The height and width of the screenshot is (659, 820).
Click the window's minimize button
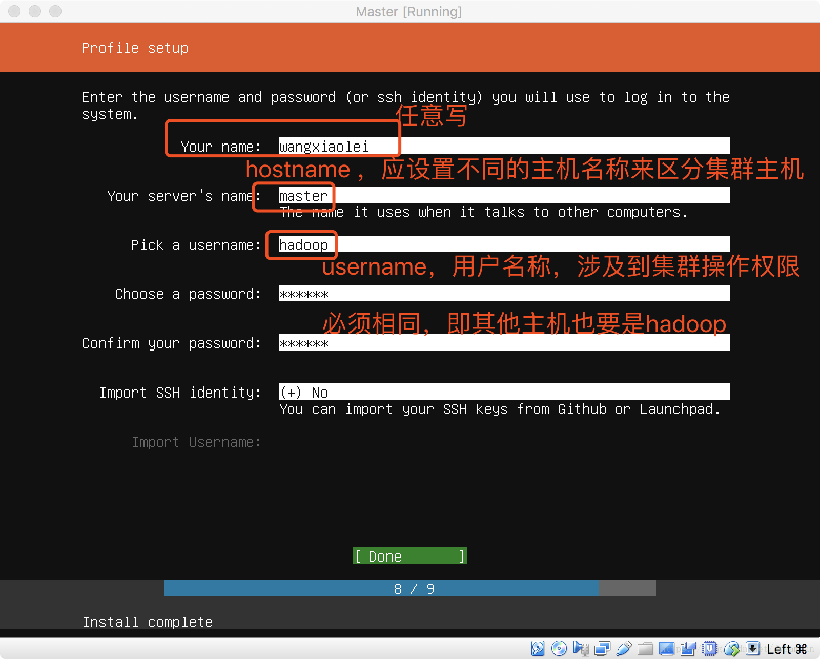[x=35, y=11]
